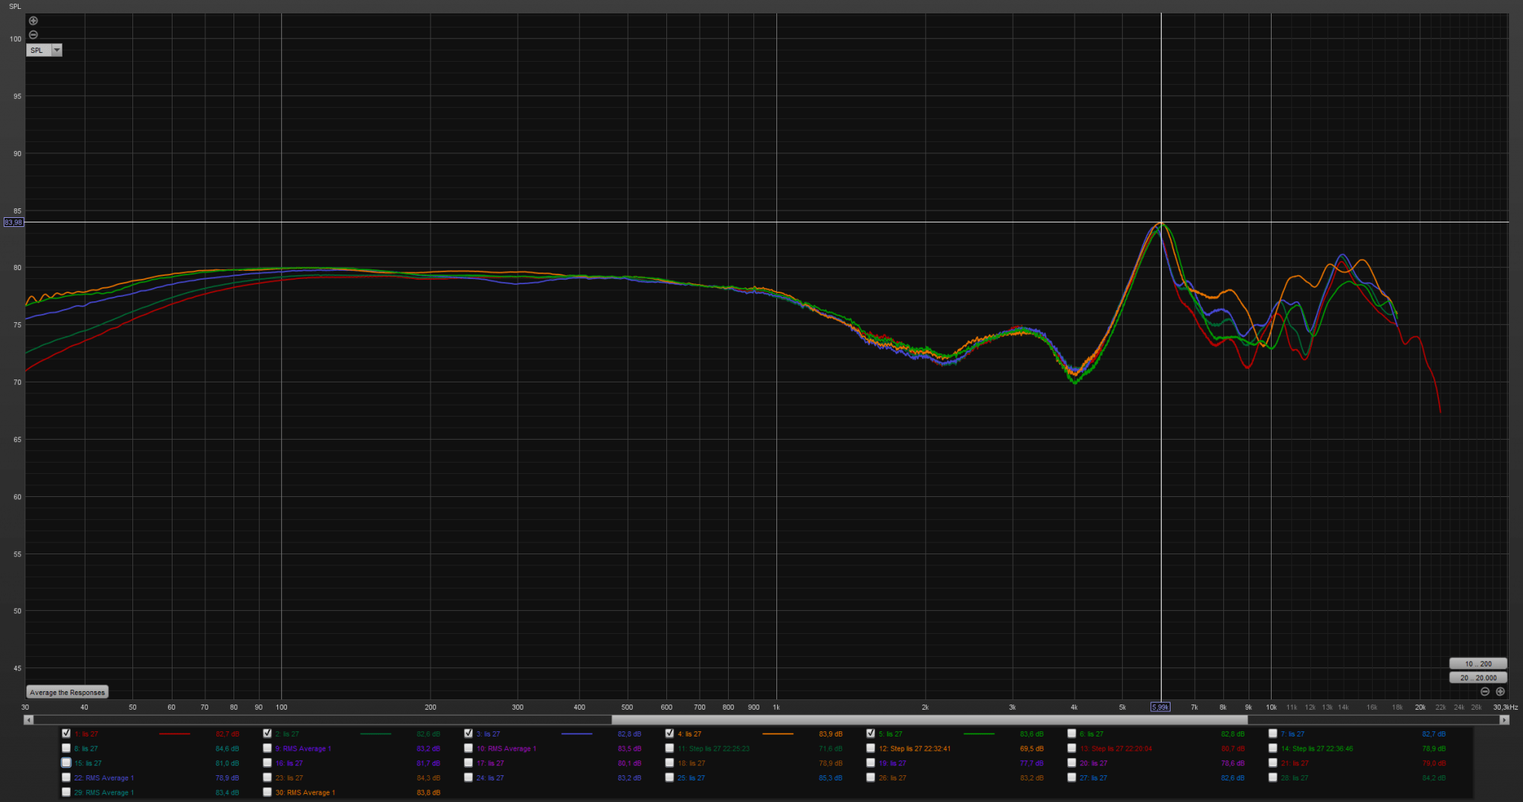Uncheck trace 1: lis 27
Viewport: 1523px width, 802px height.
[x=66, y=734]
